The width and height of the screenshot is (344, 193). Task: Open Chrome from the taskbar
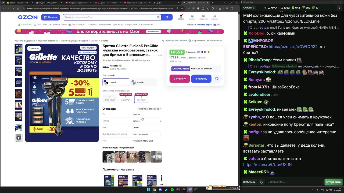(x=154, y=190)
